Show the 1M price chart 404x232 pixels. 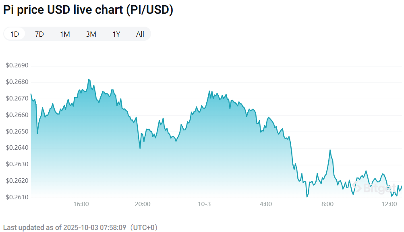pyautogui.click(x=65, y=34)
